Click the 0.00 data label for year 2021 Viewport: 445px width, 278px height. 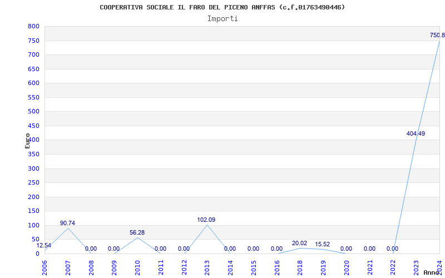pyautogui.click(x=369, y=249)
